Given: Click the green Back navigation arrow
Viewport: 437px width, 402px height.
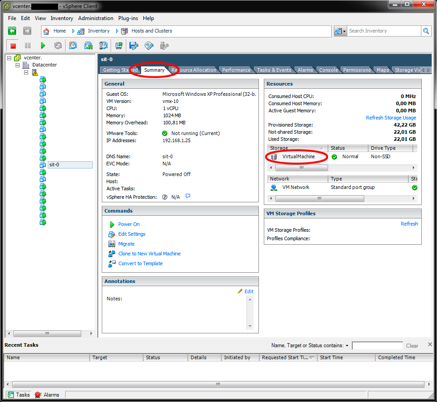Looking at the screenshot, I should tap(12, 31).
